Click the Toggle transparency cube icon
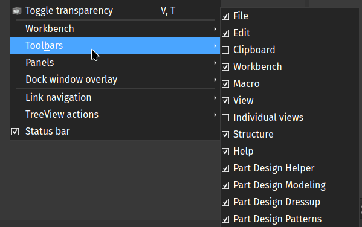362x227 pixels. pos(17,11)
